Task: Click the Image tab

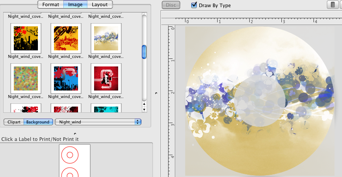Action: coord(75,4)
